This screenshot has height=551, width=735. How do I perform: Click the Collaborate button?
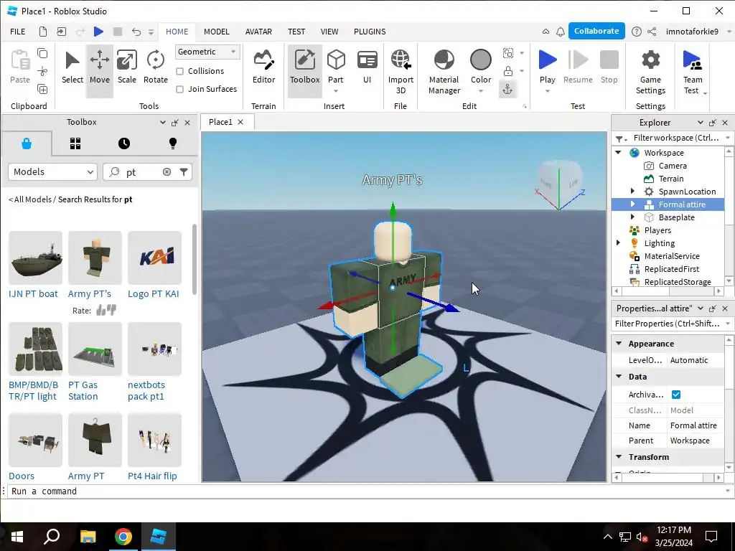click(596, 31)
